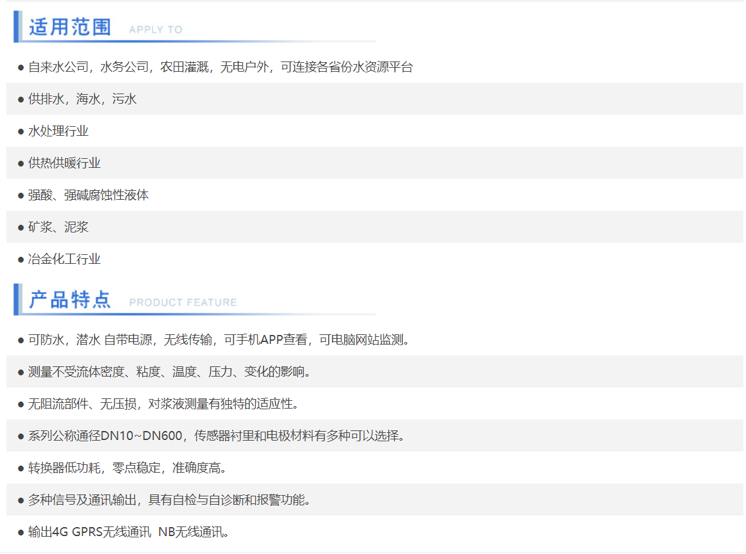Click the 冶金化工行业 list item
The width and height of the screenshot is (746, 554).
pos(64,259)
